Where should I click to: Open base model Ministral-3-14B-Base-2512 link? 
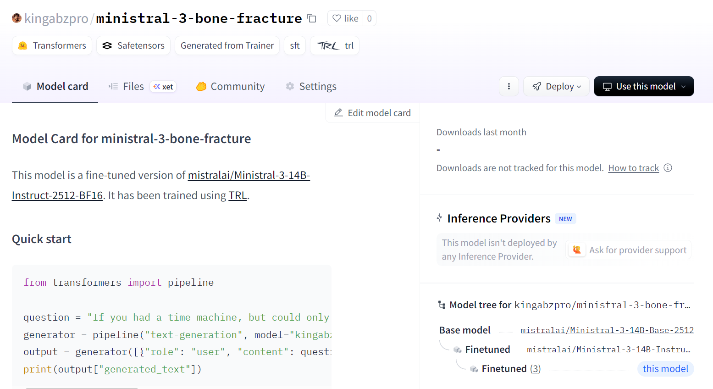(607, 330)
